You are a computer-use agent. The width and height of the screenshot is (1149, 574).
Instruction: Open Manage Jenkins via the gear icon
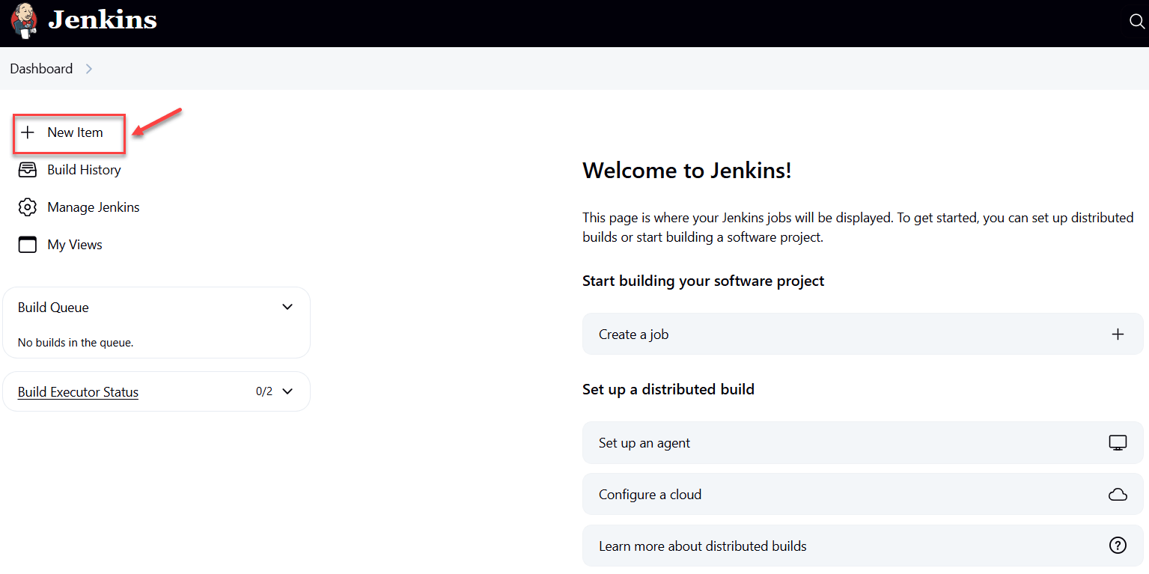point(28,207)
